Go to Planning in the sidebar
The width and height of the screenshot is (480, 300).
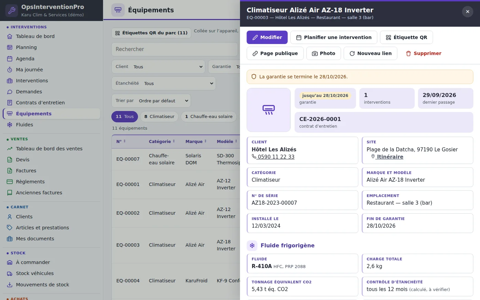click(x=51, y=47)
